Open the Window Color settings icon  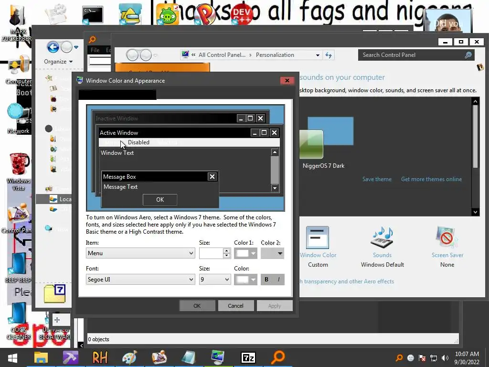318,238
